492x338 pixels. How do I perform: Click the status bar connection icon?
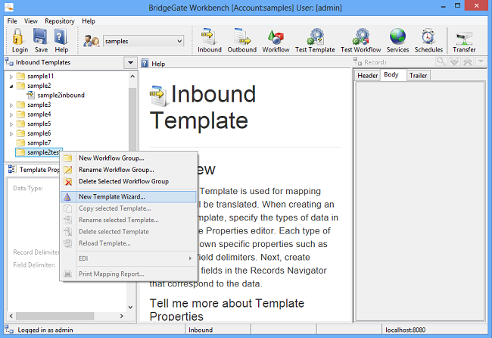click(9, 330)
